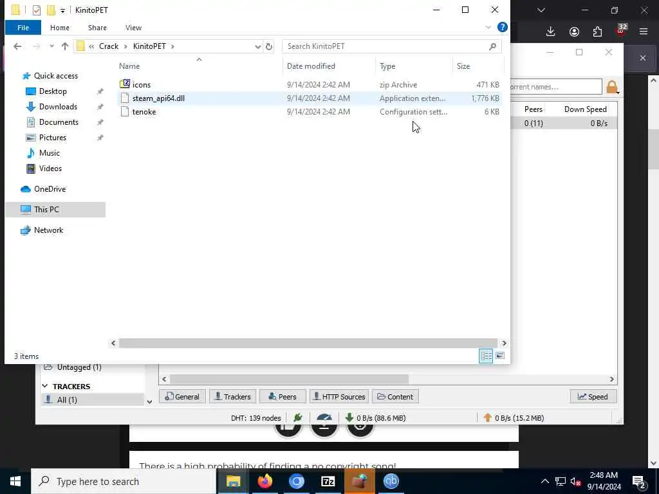Screen dimensions: 659x494
Task: Open Quick Access Toolbar customize dropdown
Action: point(62,10)
